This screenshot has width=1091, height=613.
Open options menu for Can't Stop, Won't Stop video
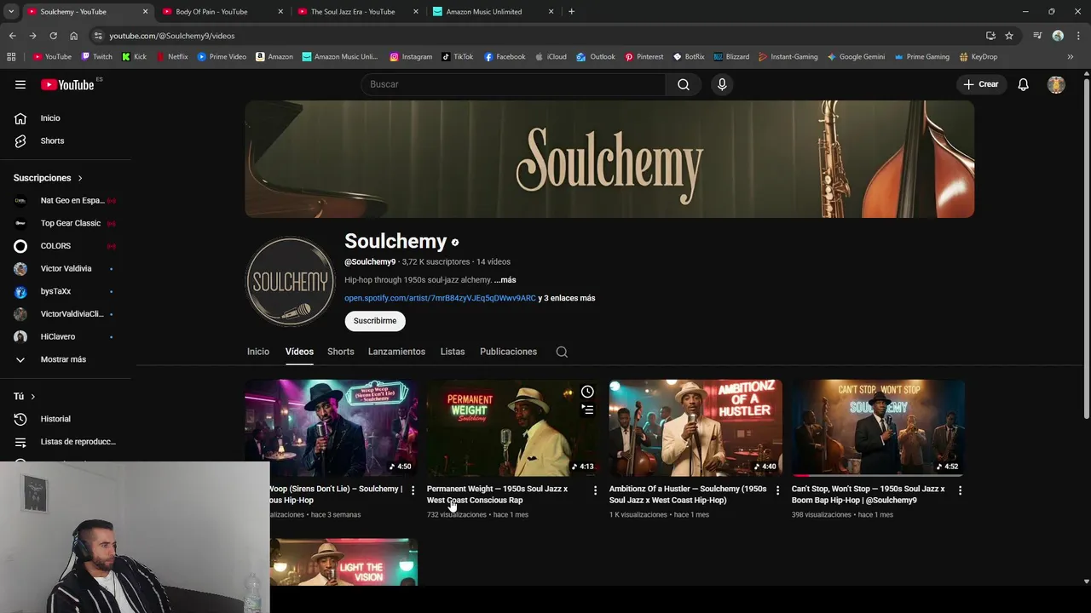[960, 490]
